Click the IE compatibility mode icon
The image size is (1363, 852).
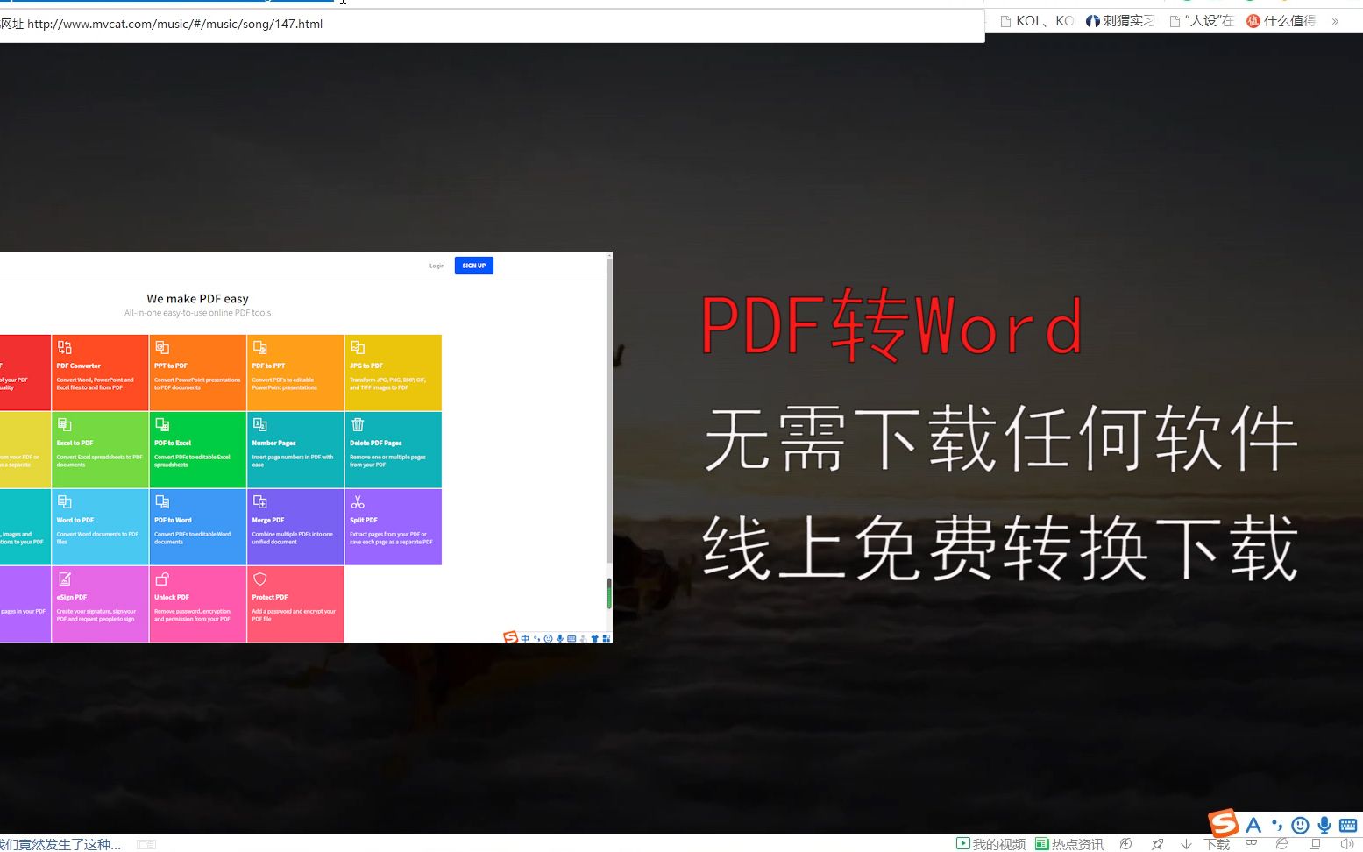(1282, 844)
